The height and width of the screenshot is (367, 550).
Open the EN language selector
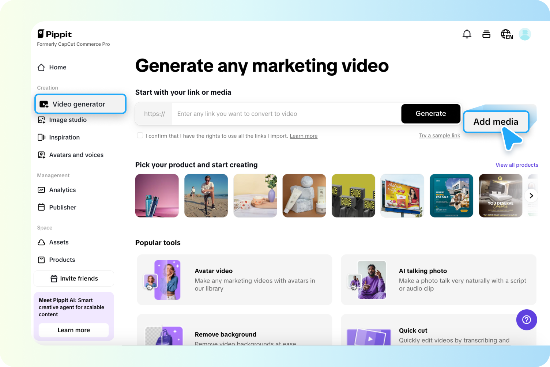pyautogui.click(x=507, y=34)
